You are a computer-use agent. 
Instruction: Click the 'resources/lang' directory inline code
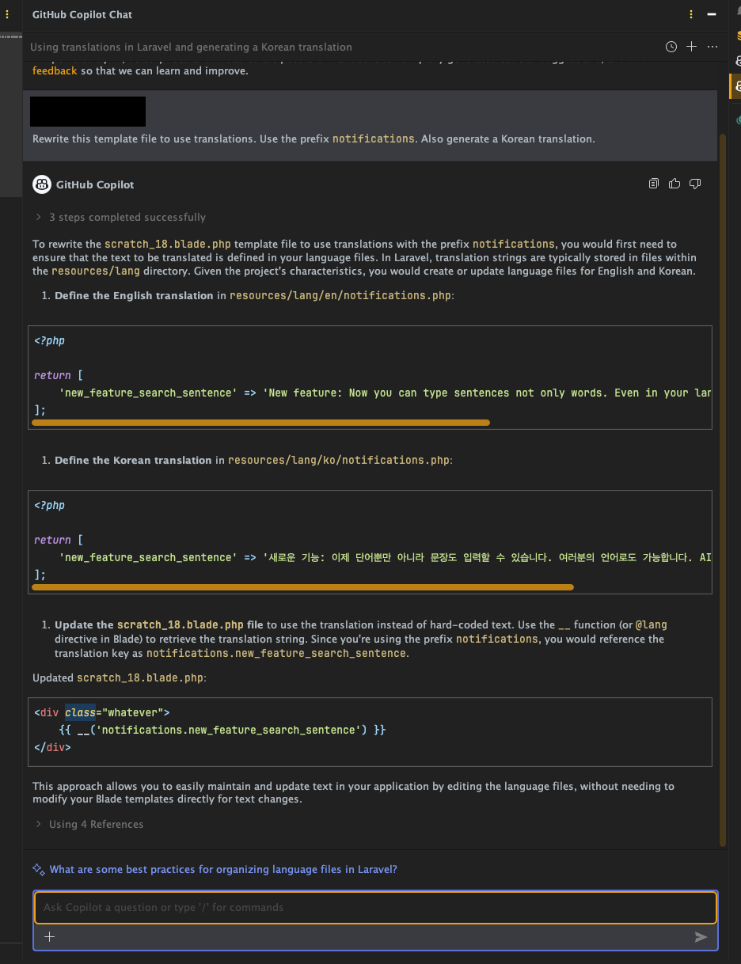coord(96,271)
